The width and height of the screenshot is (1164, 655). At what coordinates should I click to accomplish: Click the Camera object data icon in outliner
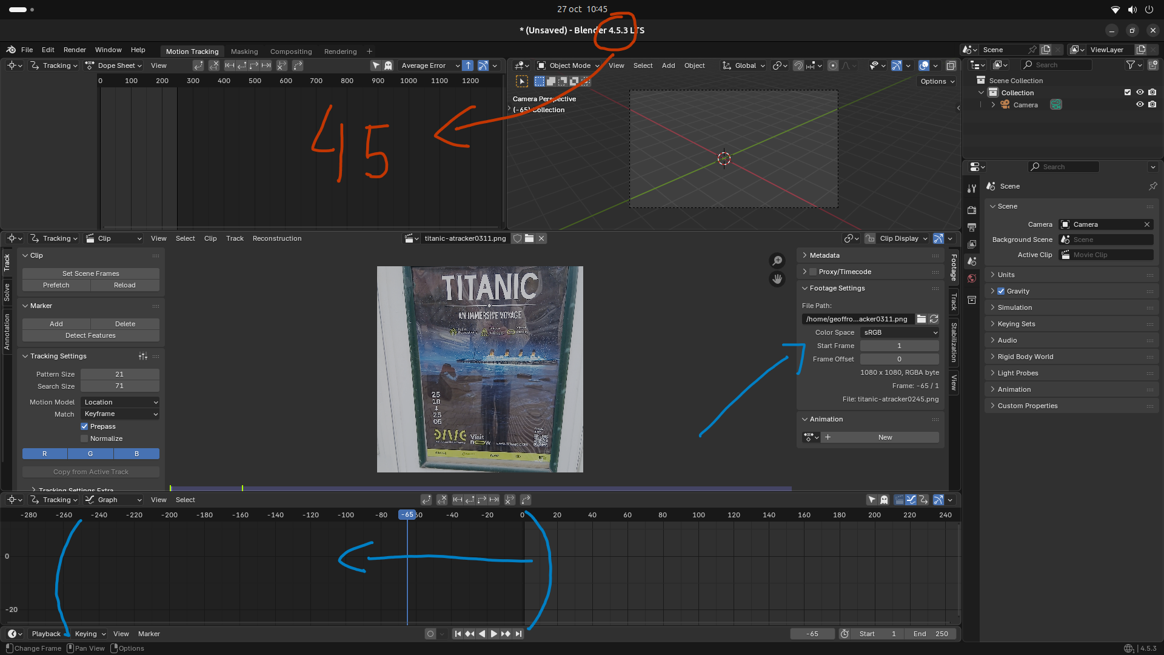(x=1056, y=105)
